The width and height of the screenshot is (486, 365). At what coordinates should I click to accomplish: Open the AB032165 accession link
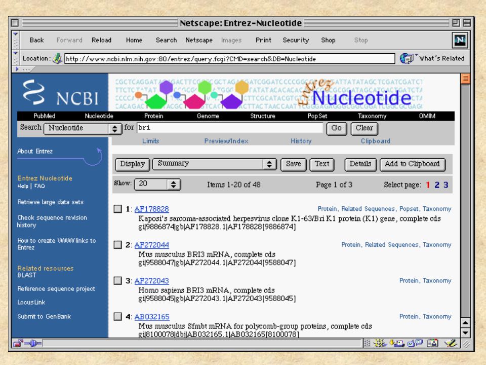click(152, 317)
